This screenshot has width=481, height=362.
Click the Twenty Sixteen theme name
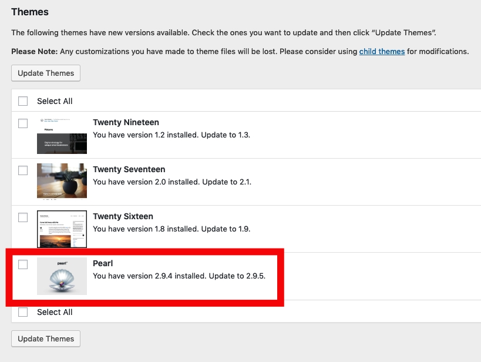coord(124,216)
